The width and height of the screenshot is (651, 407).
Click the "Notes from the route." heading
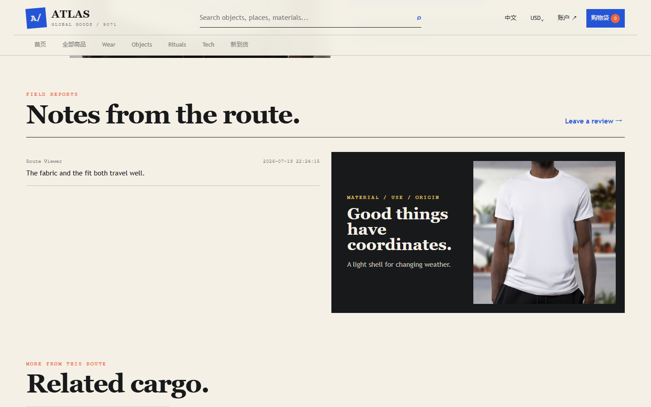click(x=163, y=114)
